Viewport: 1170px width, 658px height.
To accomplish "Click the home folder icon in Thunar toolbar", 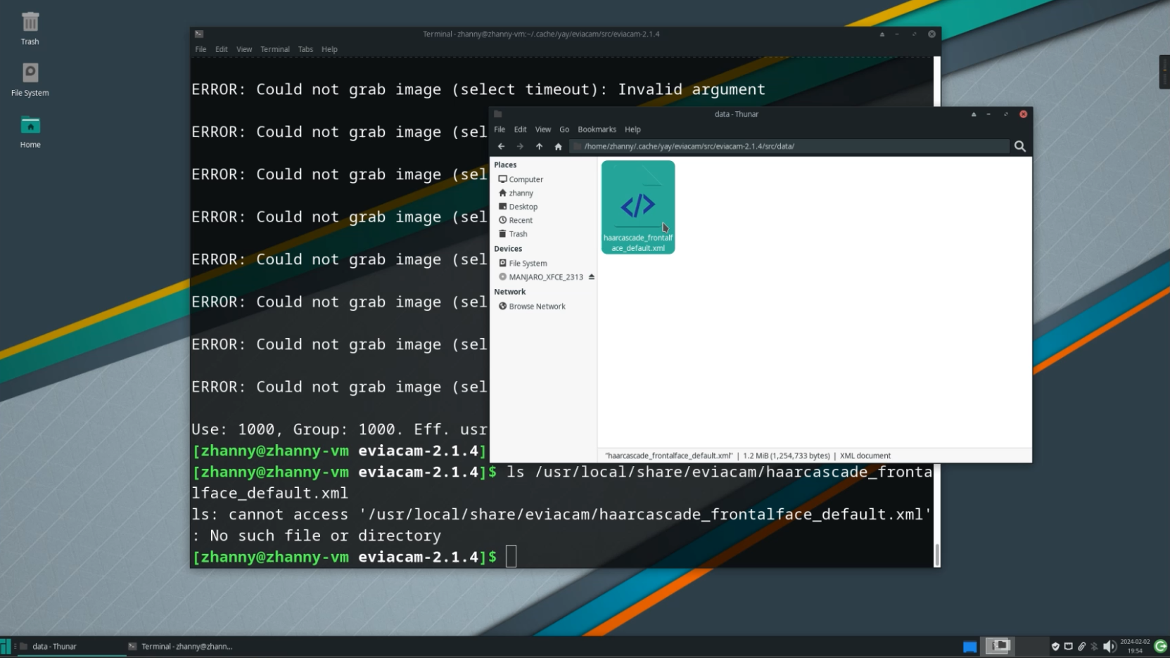I will click(x=558, y=146).
